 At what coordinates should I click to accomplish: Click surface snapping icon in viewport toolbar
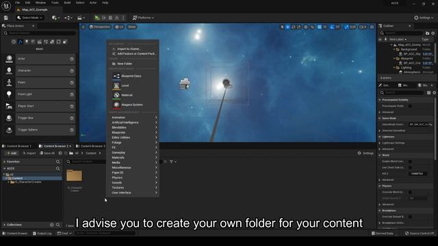coord(312,27)
